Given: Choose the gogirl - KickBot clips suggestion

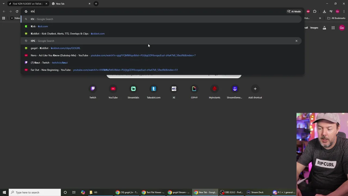Looking at the screenshot, I should (x=162, y=48).
